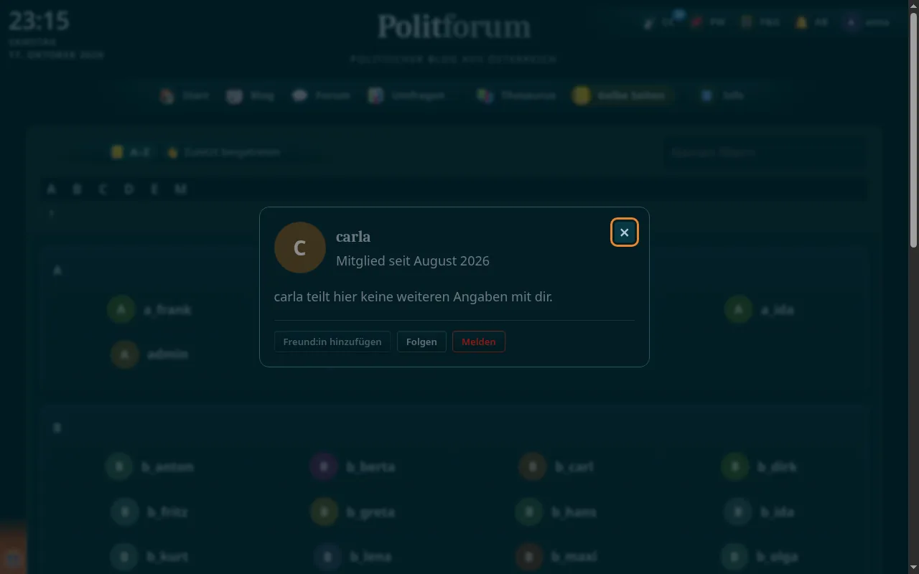This screenshot has height=574, width=919.
Task: Open member b_lena from the list
Action: (x=353, y=557)
